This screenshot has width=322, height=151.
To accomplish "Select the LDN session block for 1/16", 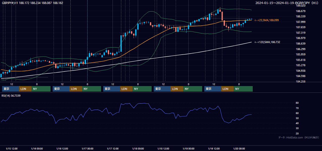I will 76,89.
